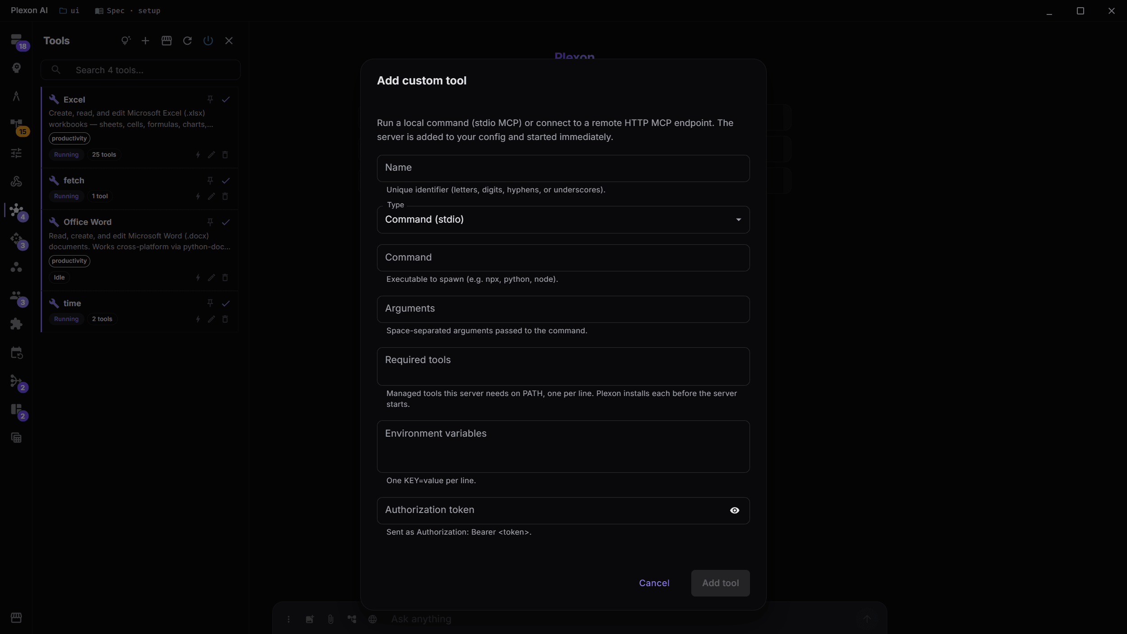Open the puzzle piece extensions icon
This screenshot has width=1127, height=634.
17,324
